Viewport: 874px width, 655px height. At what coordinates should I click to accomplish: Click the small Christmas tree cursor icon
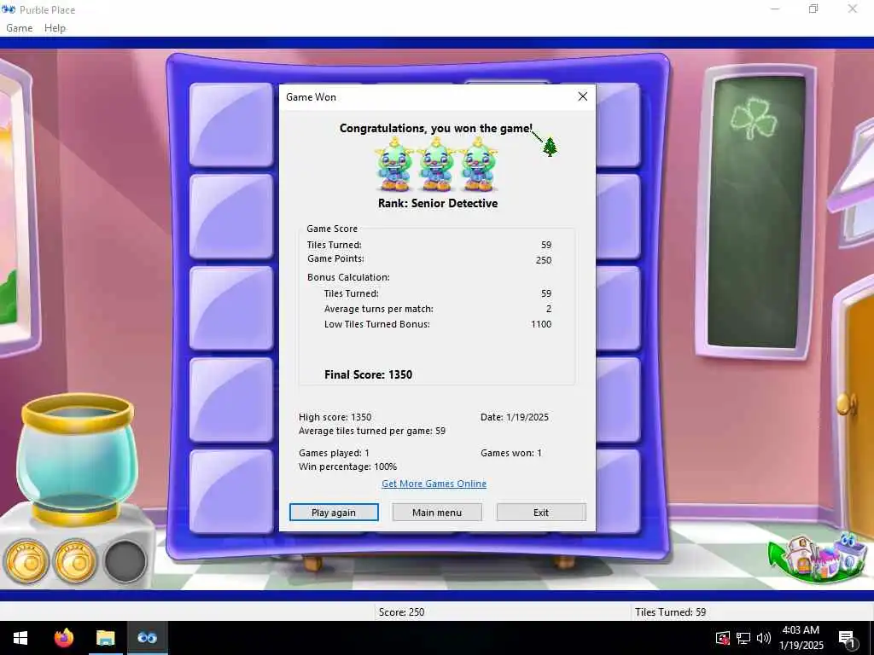point(550,147)
